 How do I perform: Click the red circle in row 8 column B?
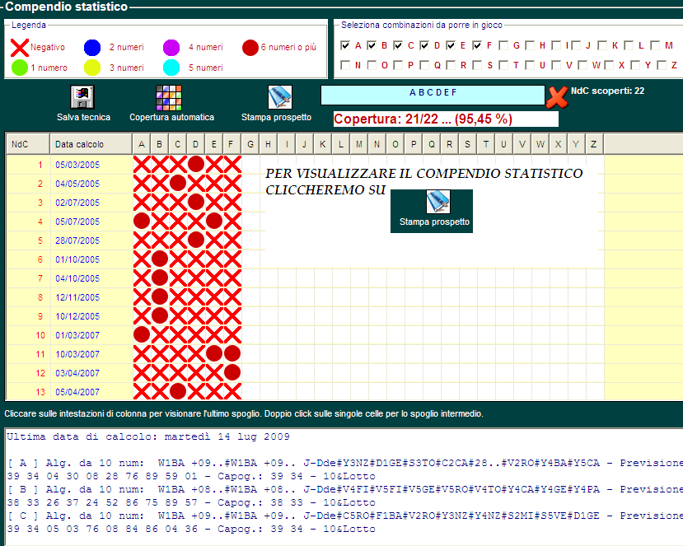pos(160,296)
